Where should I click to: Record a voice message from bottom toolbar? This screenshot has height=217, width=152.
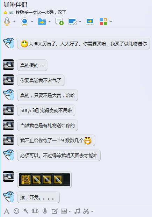pyautogui.click(x=45, y=211)
